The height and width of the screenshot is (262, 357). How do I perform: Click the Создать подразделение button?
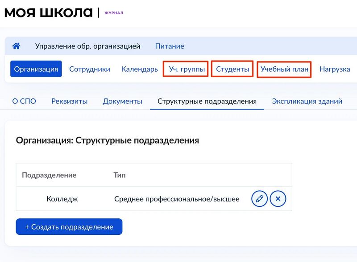pos(69,227)
